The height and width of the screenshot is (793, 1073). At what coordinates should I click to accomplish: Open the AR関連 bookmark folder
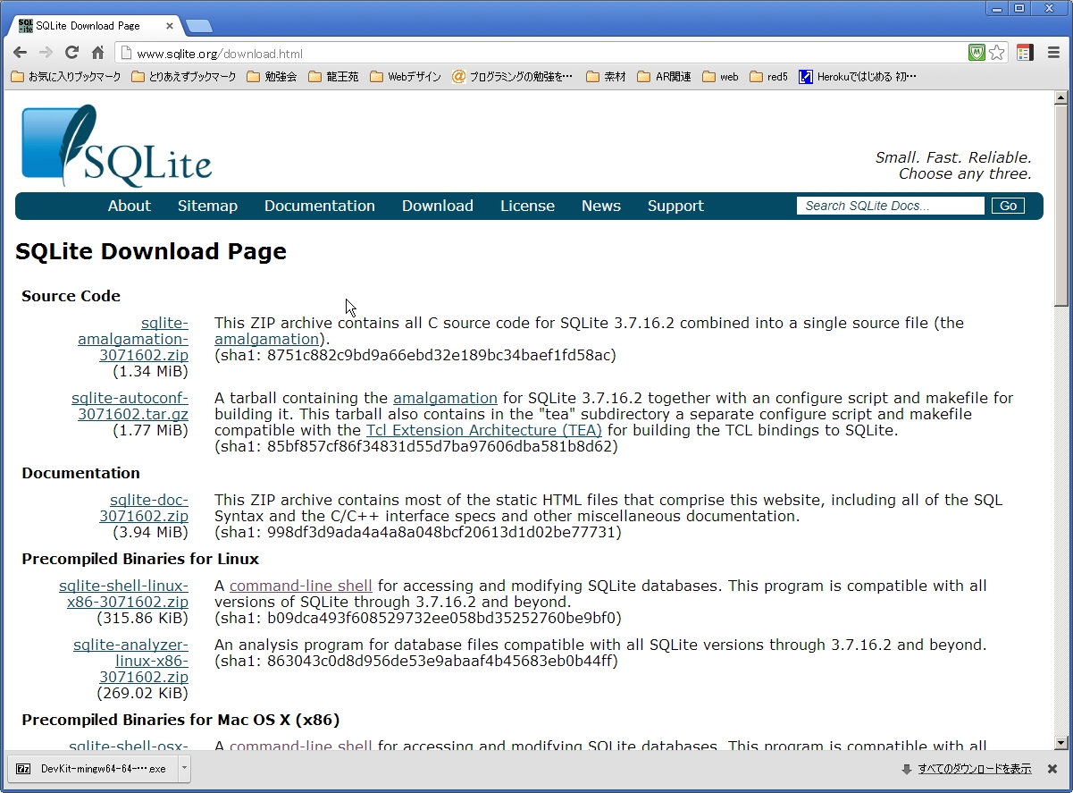click(664, 77)
